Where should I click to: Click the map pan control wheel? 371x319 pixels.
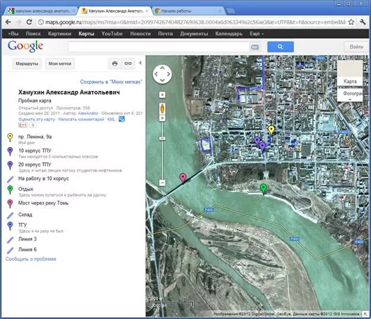[162, 74]
